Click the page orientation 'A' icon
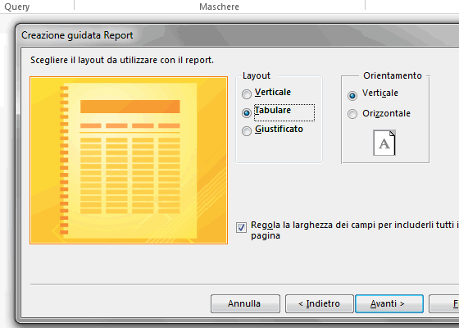Viewport: 459px width, 328px height. [x=384, y=143]
